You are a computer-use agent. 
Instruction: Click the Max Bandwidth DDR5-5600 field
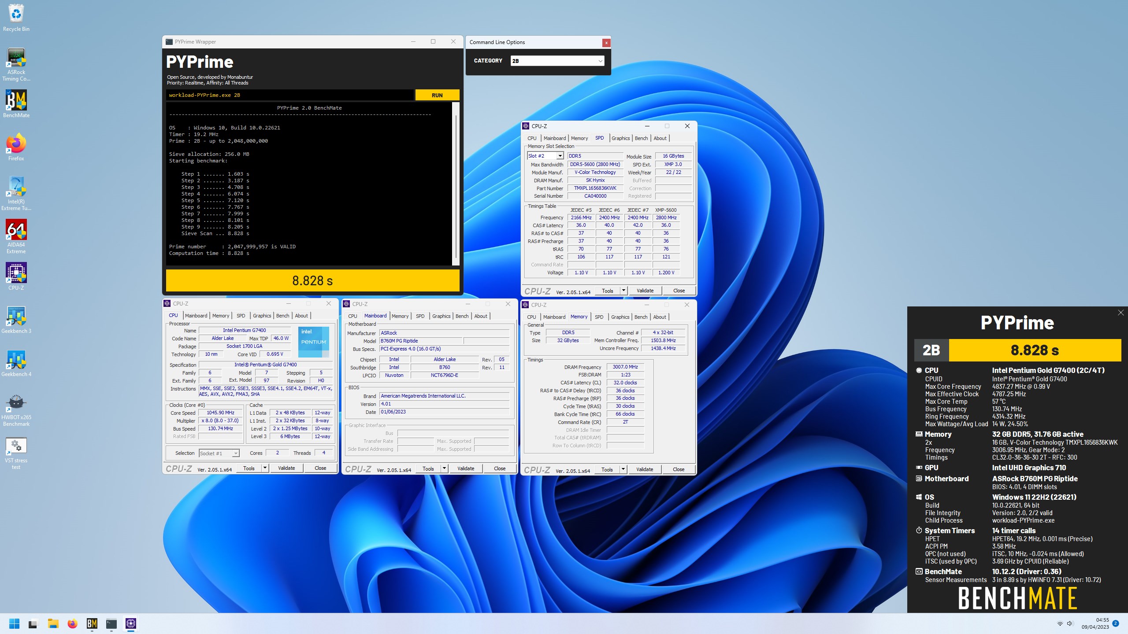pos(595,164)
